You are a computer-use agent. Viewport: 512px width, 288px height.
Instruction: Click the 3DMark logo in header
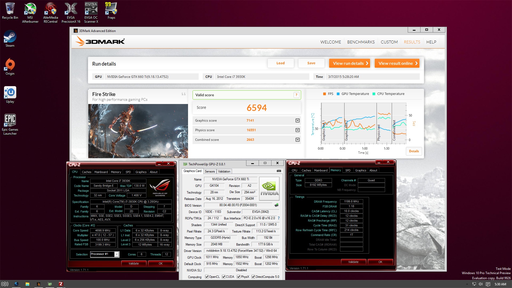pyautogui.click(x=100, y=41)
